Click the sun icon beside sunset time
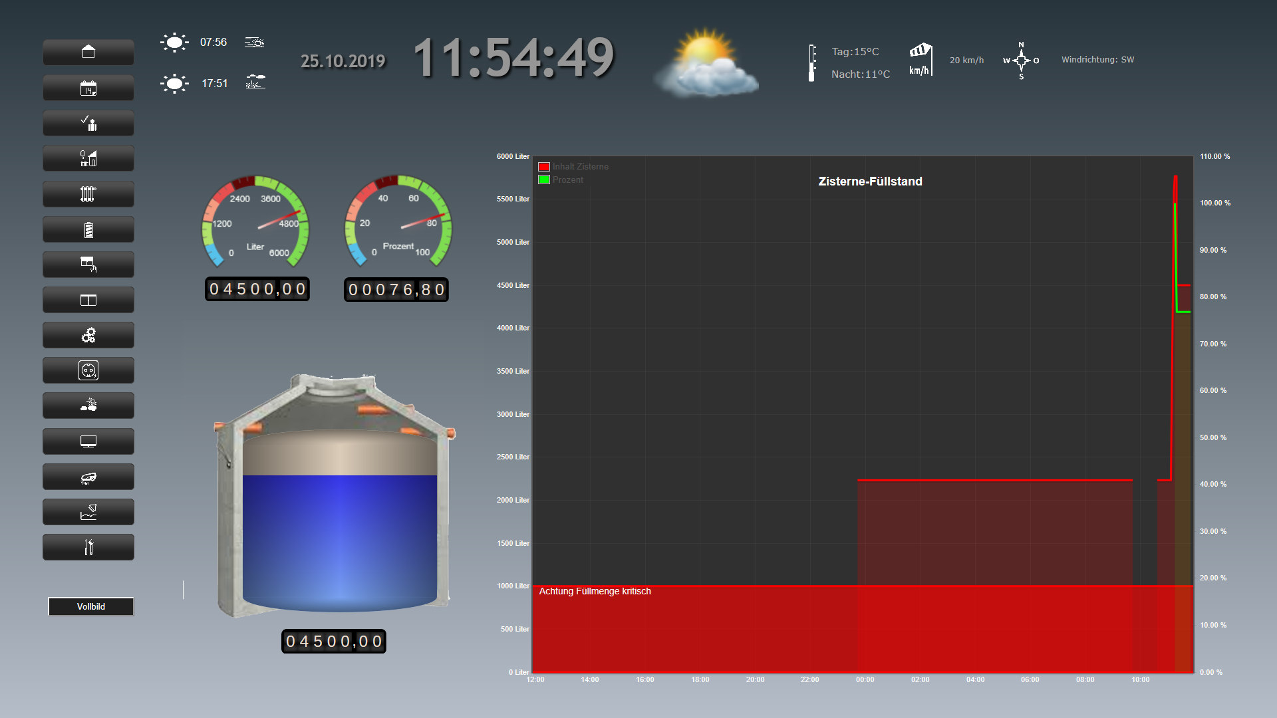 pos(174,84)
